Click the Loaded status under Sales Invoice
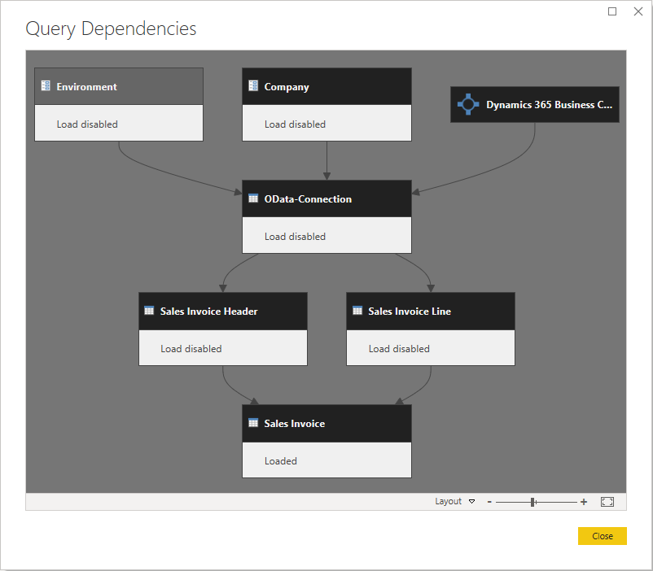Viewport: 653px width, 571px height. click(x=280, y=460)
